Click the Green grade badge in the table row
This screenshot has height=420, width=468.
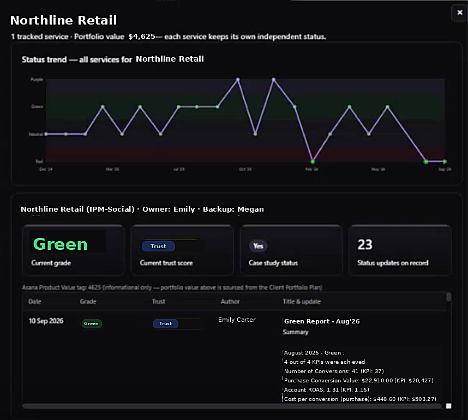(91, 323)
